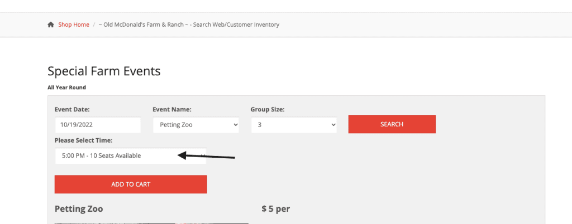
Task: Click the black arrow annotation pointing at time
Action: pos(207,156)
